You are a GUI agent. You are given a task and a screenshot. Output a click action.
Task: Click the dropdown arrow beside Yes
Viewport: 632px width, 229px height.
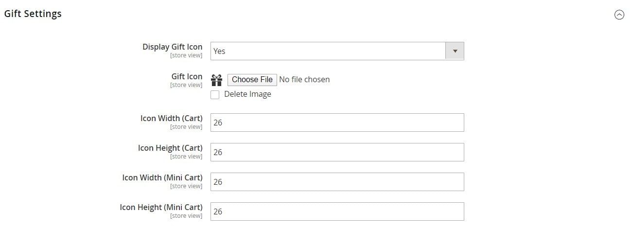click(455, 51)
